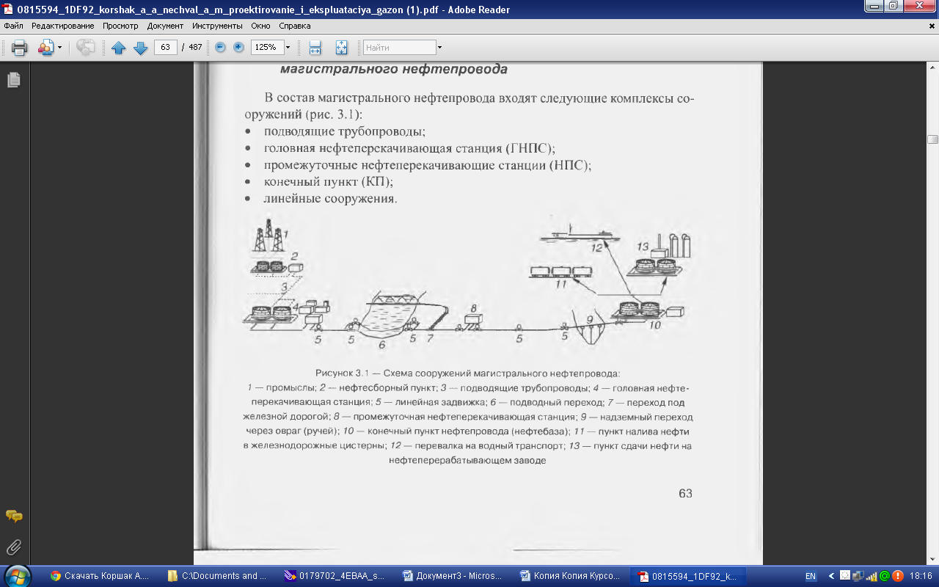This screenshot has height=587, width=939.
Task: Open the Файл menu
Action: click(x=13, y=26)
